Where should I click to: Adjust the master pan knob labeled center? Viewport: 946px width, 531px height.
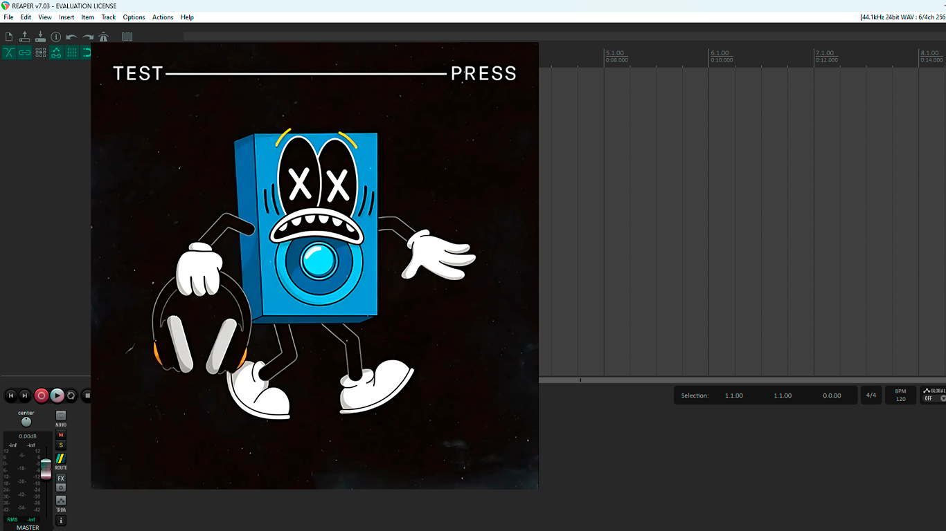point(26,422)
